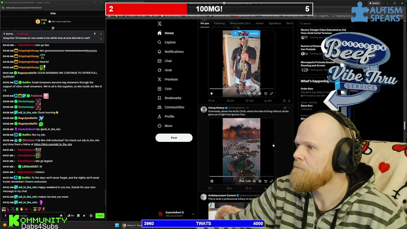
Task: Bookmark the post with 2.8K likes
Action: pos(284,101)
